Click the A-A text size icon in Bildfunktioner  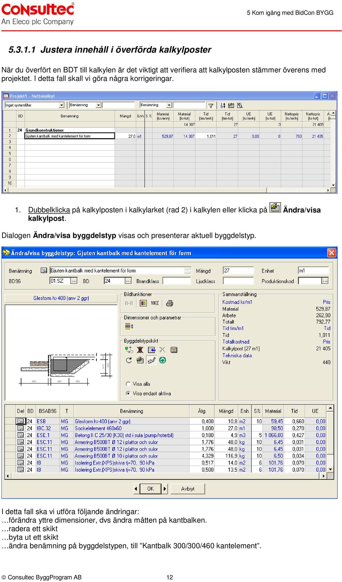pyautogui.click(x=129, y=303)
